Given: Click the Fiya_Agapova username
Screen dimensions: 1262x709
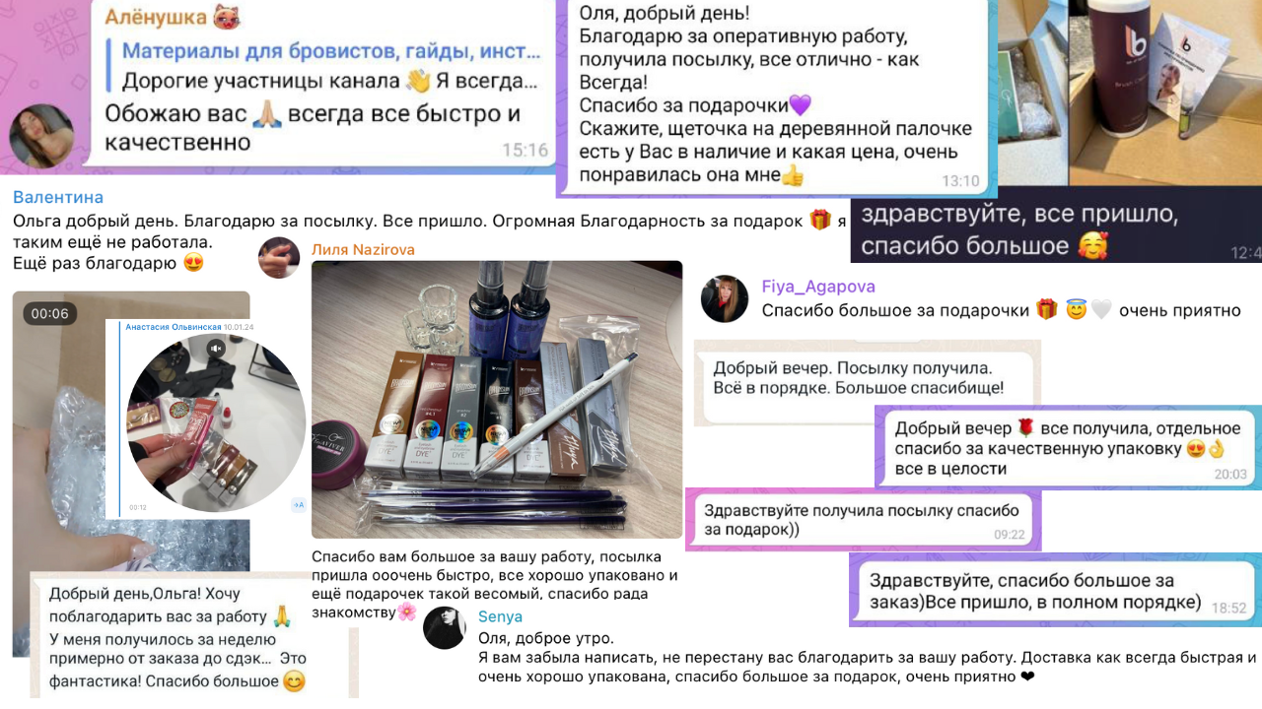Looking at the screenshot, I should coord(818,287).
